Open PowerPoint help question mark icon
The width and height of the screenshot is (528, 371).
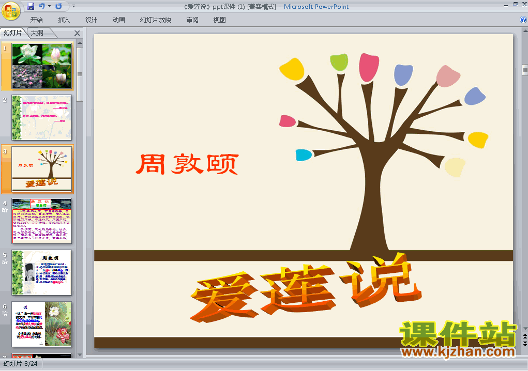[x=523, y=20]
